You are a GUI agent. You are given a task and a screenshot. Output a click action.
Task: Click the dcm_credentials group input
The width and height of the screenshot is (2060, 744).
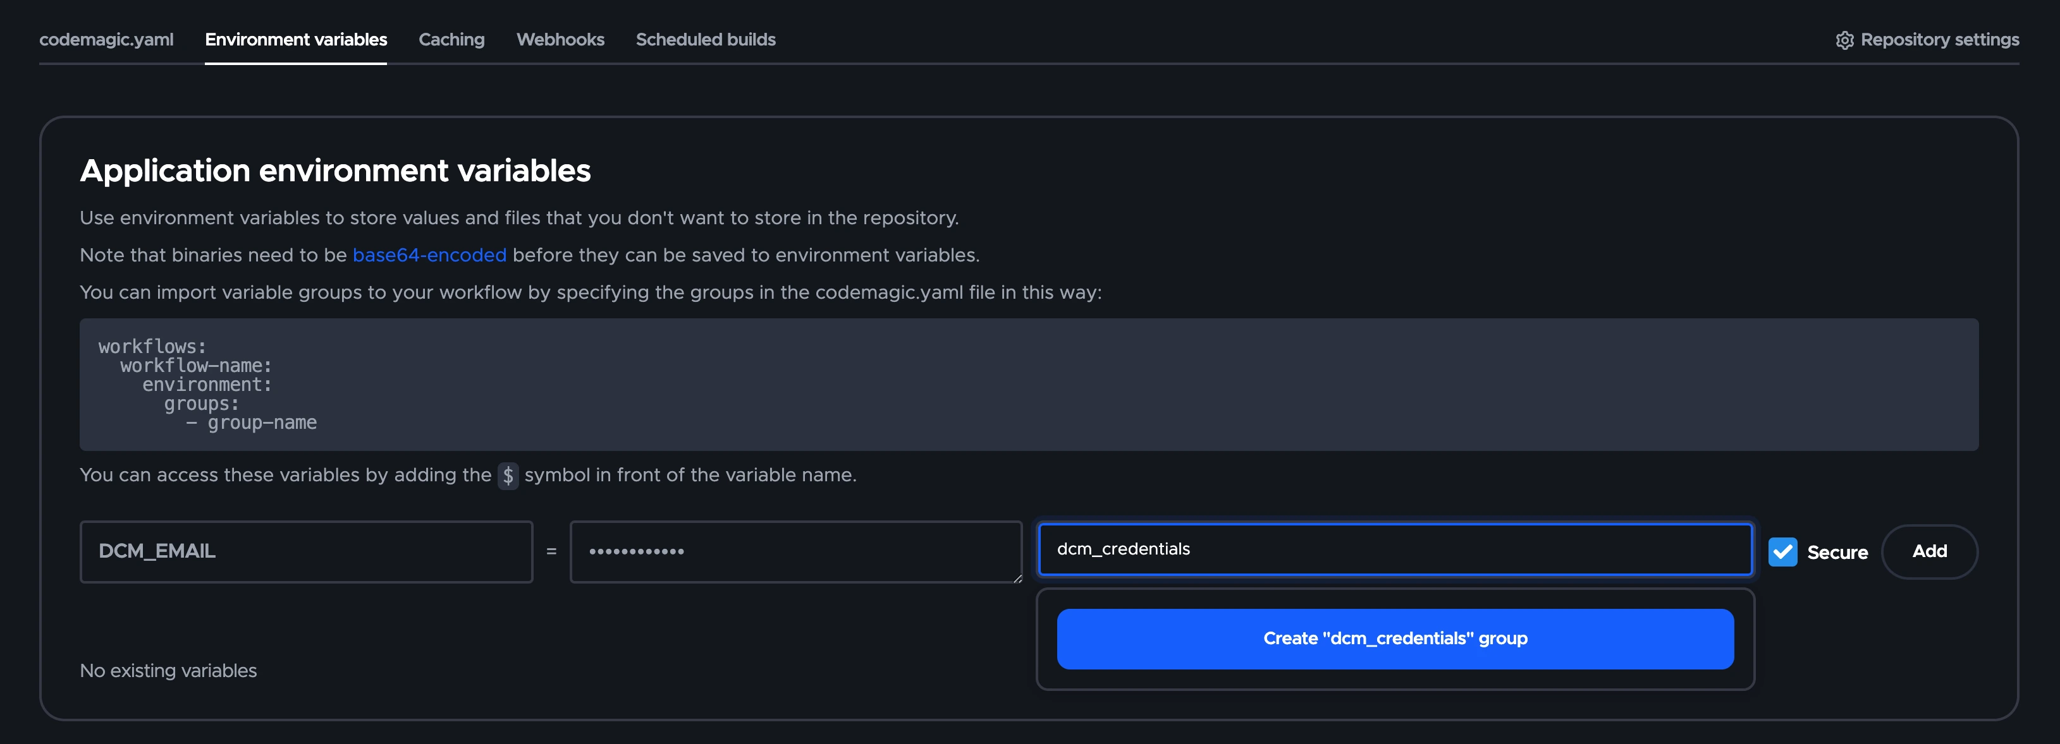(1395, 549)
